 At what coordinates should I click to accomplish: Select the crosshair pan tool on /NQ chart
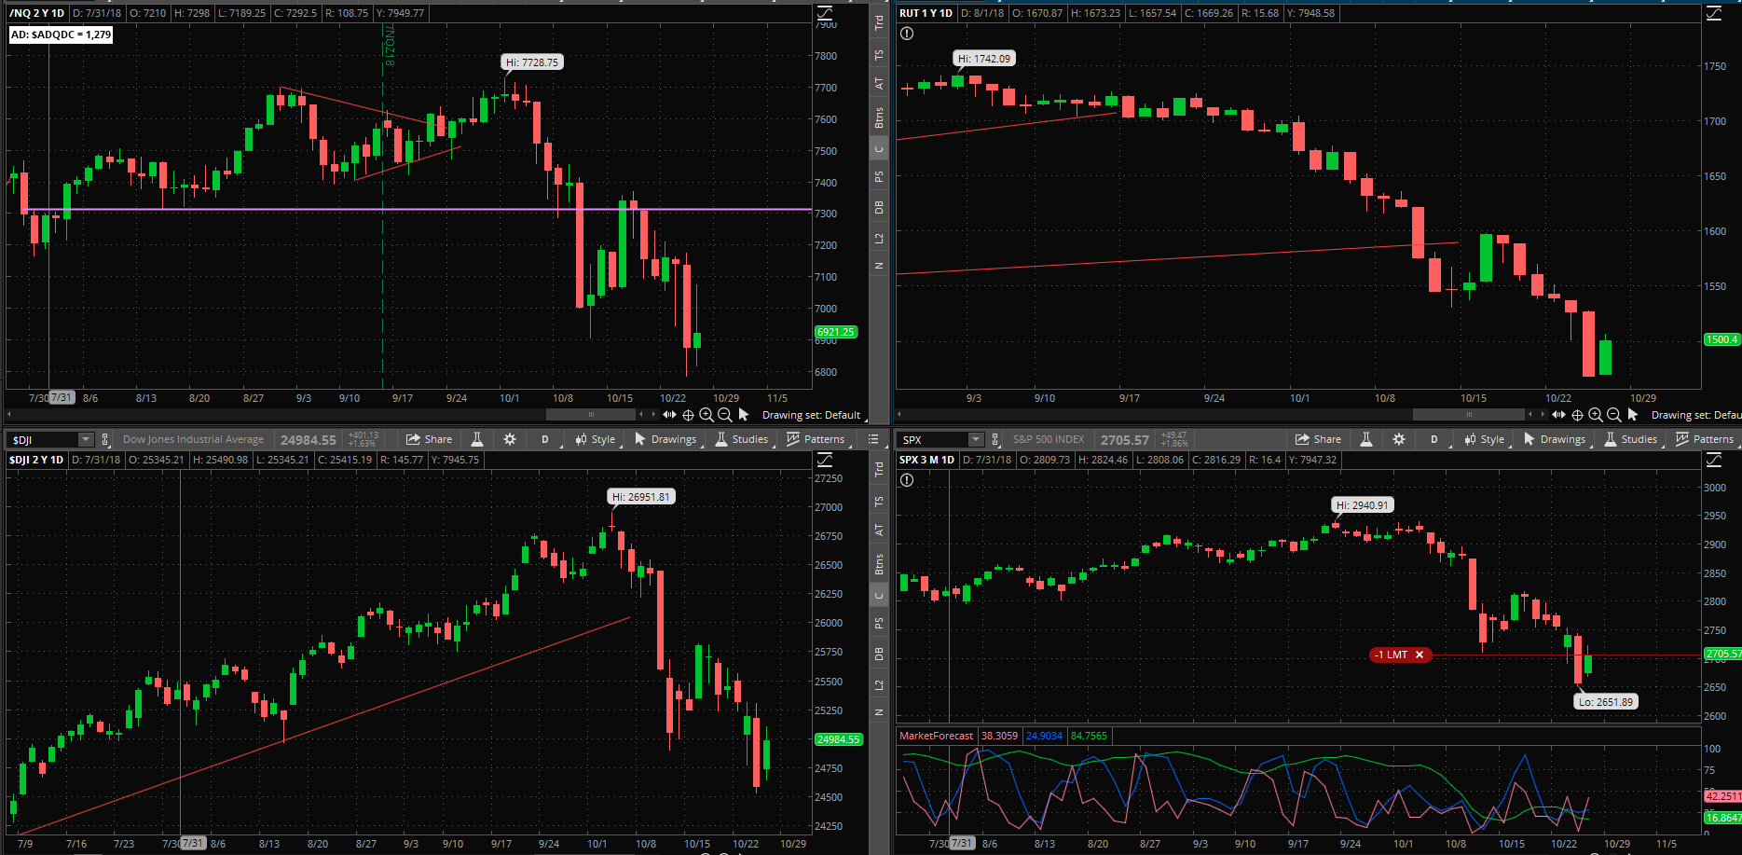click(x=688, y=415)
